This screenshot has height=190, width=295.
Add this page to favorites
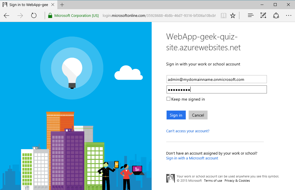(233, 15)
